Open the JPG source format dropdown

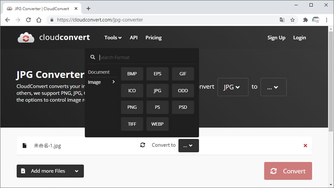click(x=233, y=87)
